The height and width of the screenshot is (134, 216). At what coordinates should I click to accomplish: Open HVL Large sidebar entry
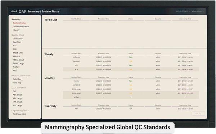[x=17, y=106]
